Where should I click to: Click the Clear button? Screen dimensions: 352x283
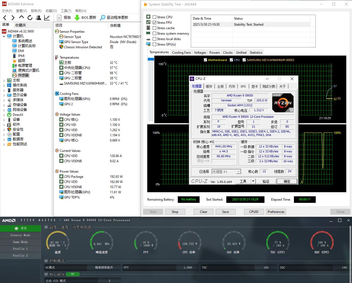pos(203,212)
